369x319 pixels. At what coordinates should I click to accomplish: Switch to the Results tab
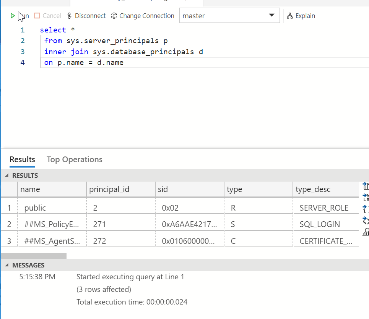[22, 159]
